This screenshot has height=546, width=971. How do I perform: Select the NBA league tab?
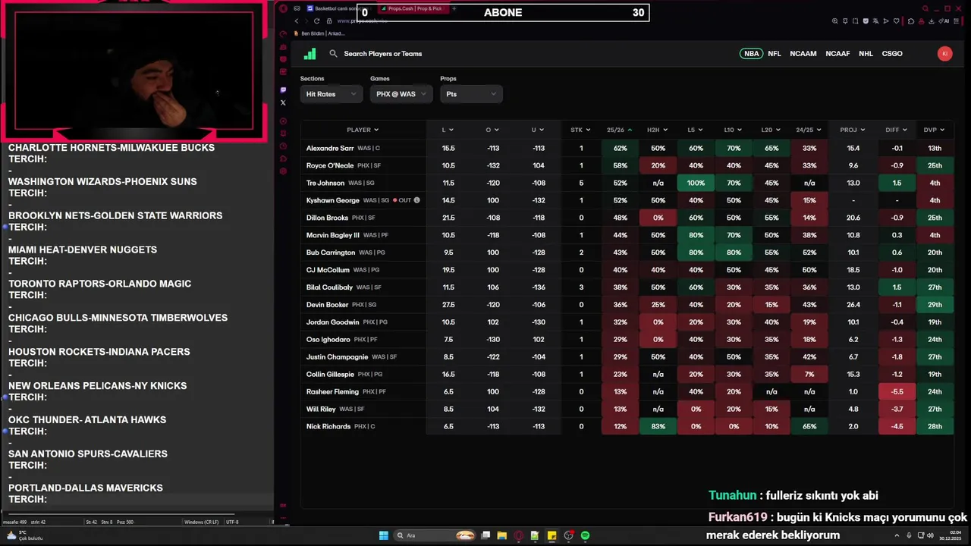[751, 54]
